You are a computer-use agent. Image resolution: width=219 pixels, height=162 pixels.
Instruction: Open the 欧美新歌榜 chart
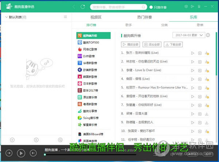[93, 70]
